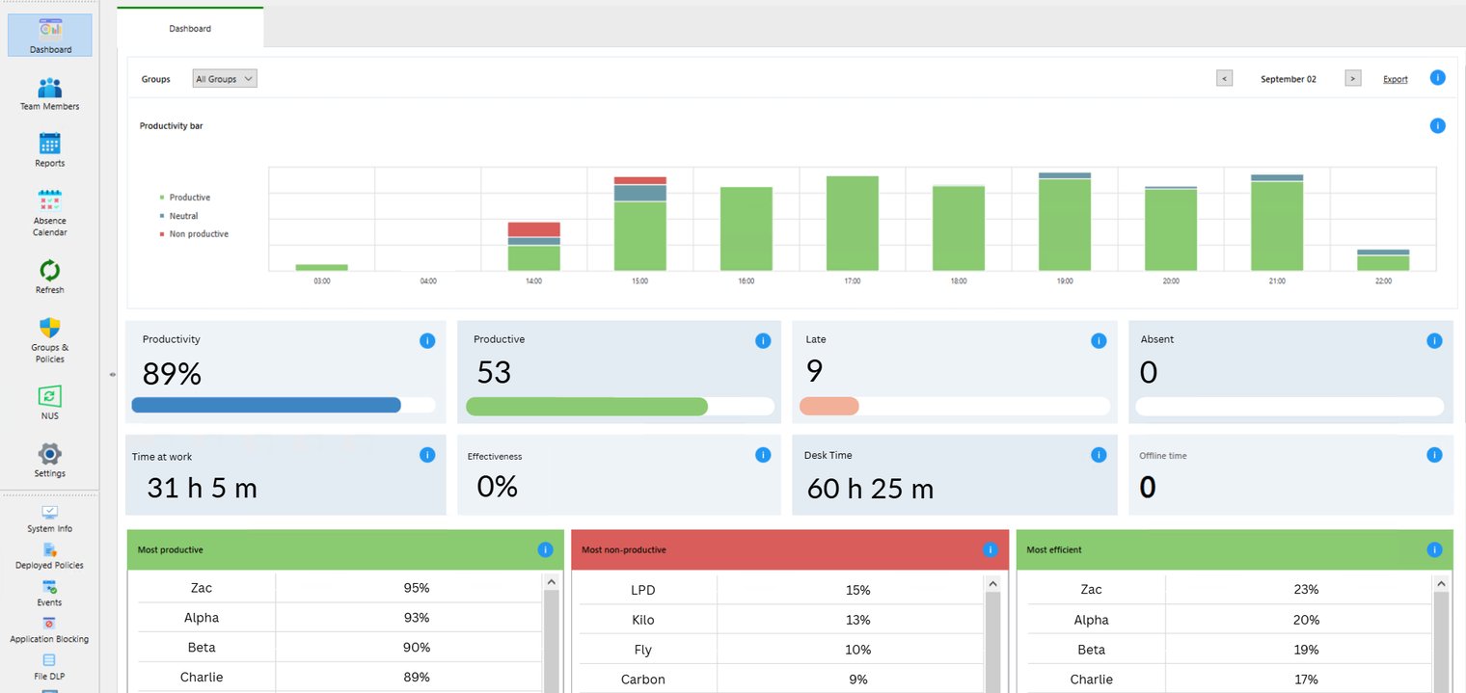Expand the All Groups dropdown
Viewport: 1466px width, 693px height.
[x=225, y=79]
